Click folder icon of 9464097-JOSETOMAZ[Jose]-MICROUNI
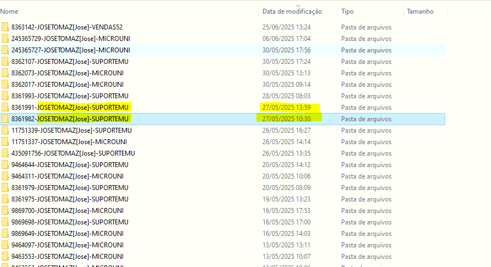 (x=5, y=245)
